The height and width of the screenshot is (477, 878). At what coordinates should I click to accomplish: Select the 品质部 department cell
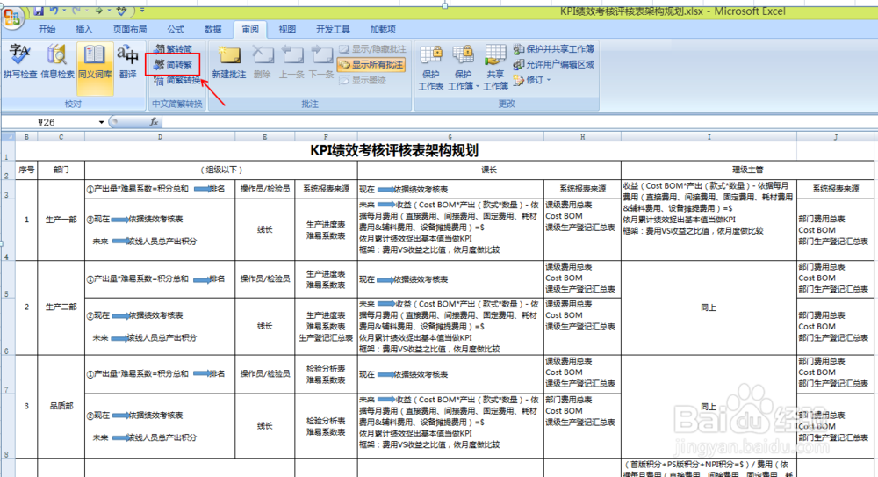(x=61, y=406)
